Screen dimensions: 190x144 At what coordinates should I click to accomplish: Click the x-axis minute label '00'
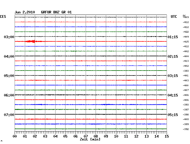click(x=15, y=136)
